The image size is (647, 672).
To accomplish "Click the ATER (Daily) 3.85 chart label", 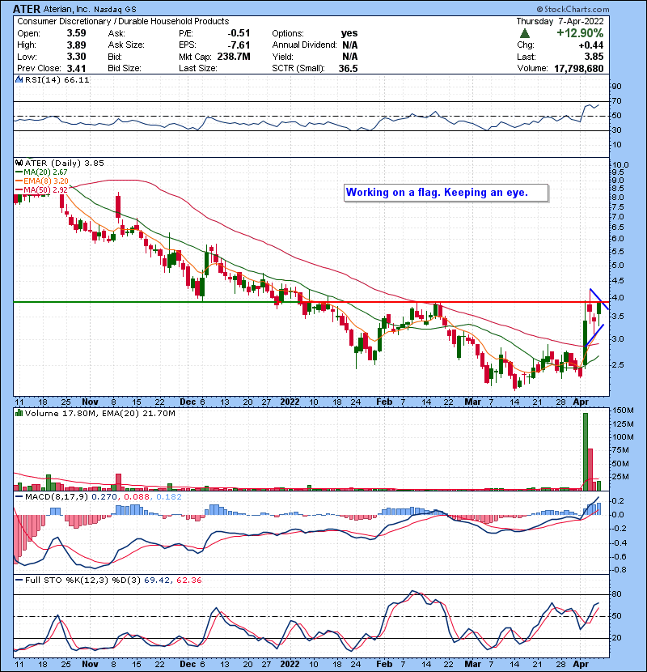I will tap(64, 163).
